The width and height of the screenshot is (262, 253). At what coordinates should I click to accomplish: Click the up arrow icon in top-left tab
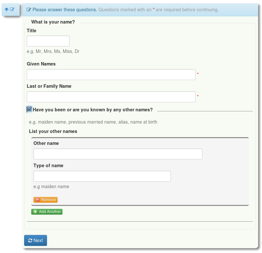click(x=6, y=9)
